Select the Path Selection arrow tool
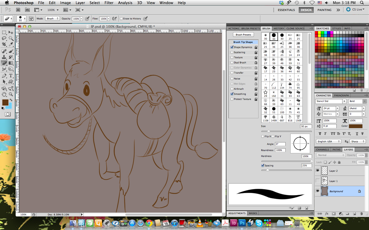Screen dimensions: 369x230 point(4,82)
